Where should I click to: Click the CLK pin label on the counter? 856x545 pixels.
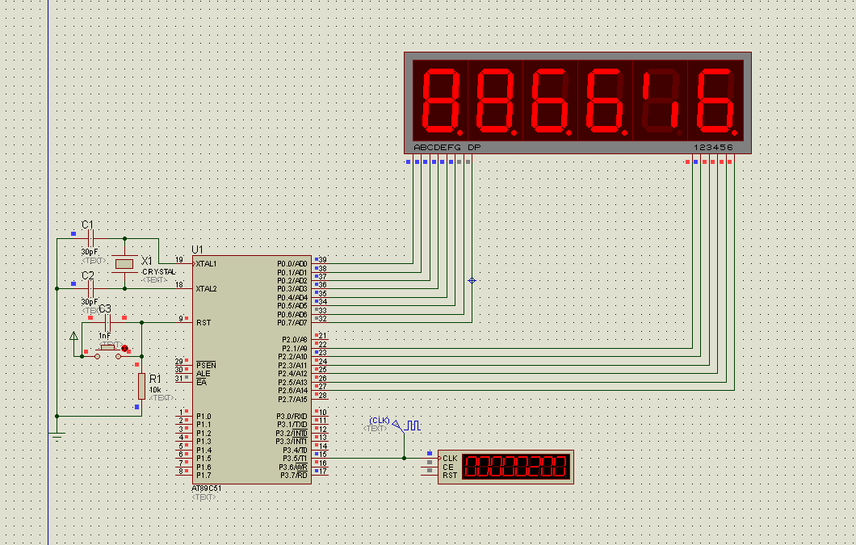451,458
